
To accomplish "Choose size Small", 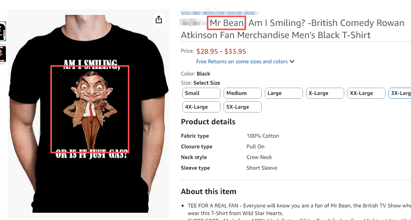I will 201,93.
